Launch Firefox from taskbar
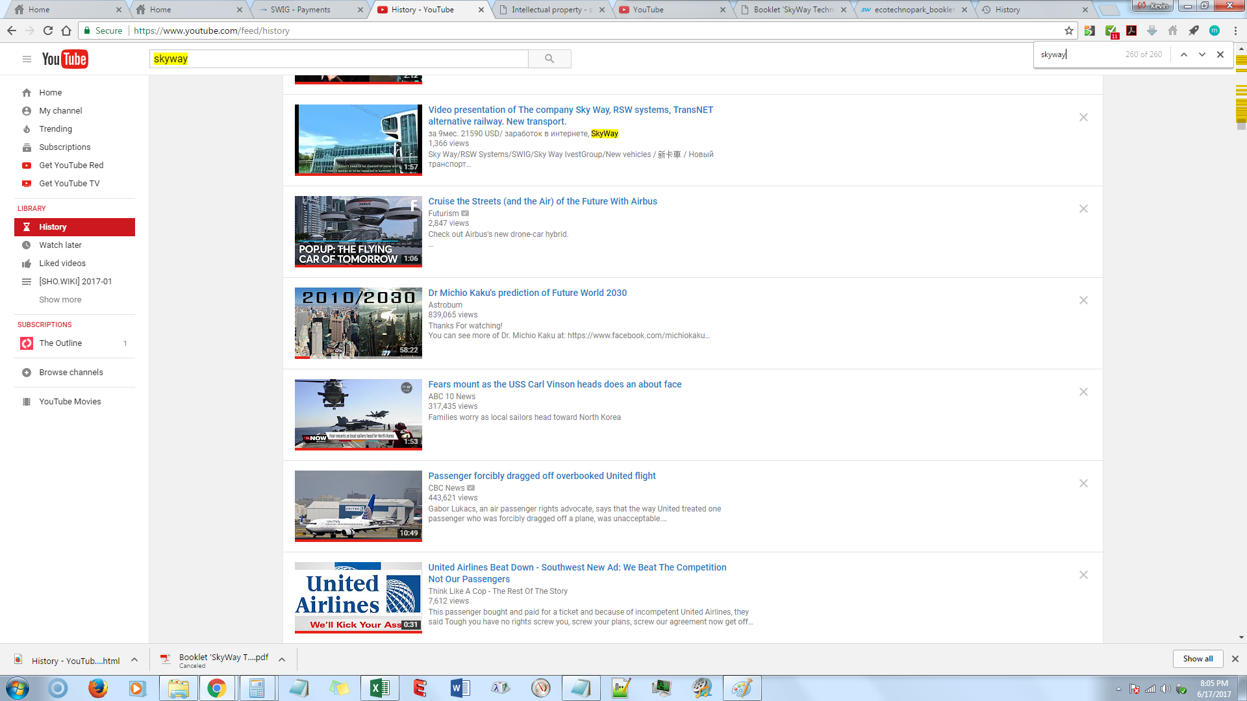This screenshot has width=1247, height=701. coord(97,688)
